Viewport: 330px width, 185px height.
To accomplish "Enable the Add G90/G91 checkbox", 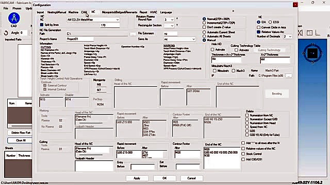I will click(243, 159).
